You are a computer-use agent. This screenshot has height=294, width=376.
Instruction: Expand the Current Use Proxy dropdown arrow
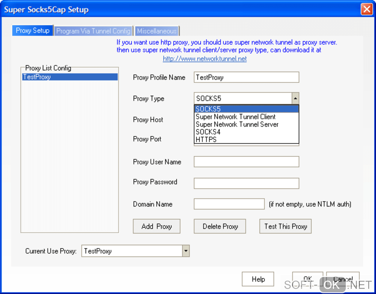pos(186,251)
